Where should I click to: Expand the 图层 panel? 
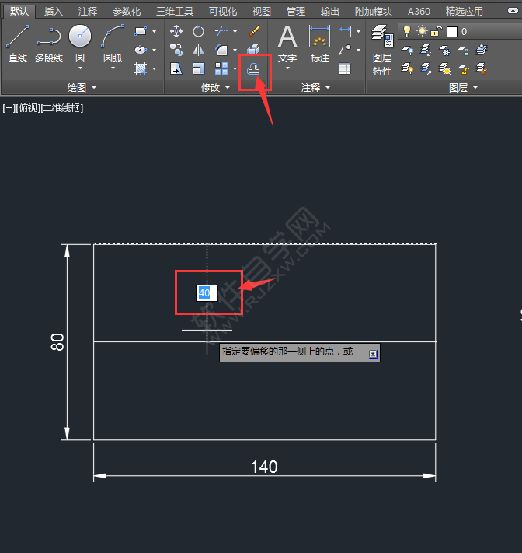point(464,87)
